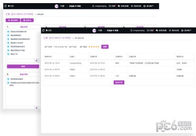Select the seventh radio item in list 1
Viewport: 196px width, 136px height.
tap(8, 54)
